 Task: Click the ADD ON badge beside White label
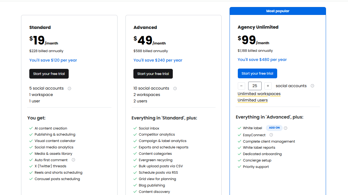click(274, 128)
